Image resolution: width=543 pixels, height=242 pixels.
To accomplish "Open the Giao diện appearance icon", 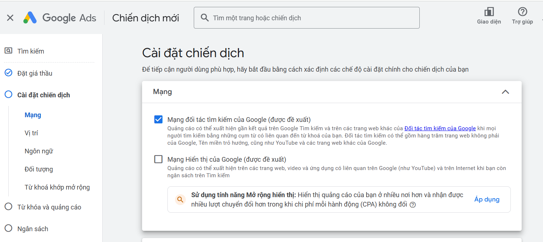I will pyautogui.click(x=489, y=12).
